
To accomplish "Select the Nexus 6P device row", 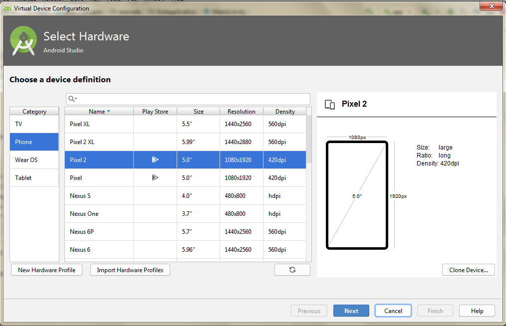I will 185,231.
